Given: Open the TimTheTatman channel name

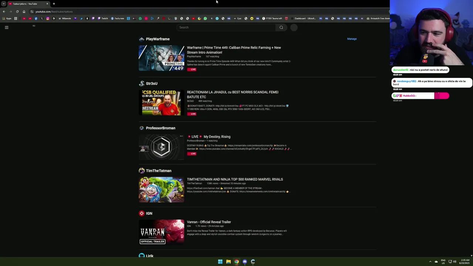Looking at the screenshot, I should (159, 171).
